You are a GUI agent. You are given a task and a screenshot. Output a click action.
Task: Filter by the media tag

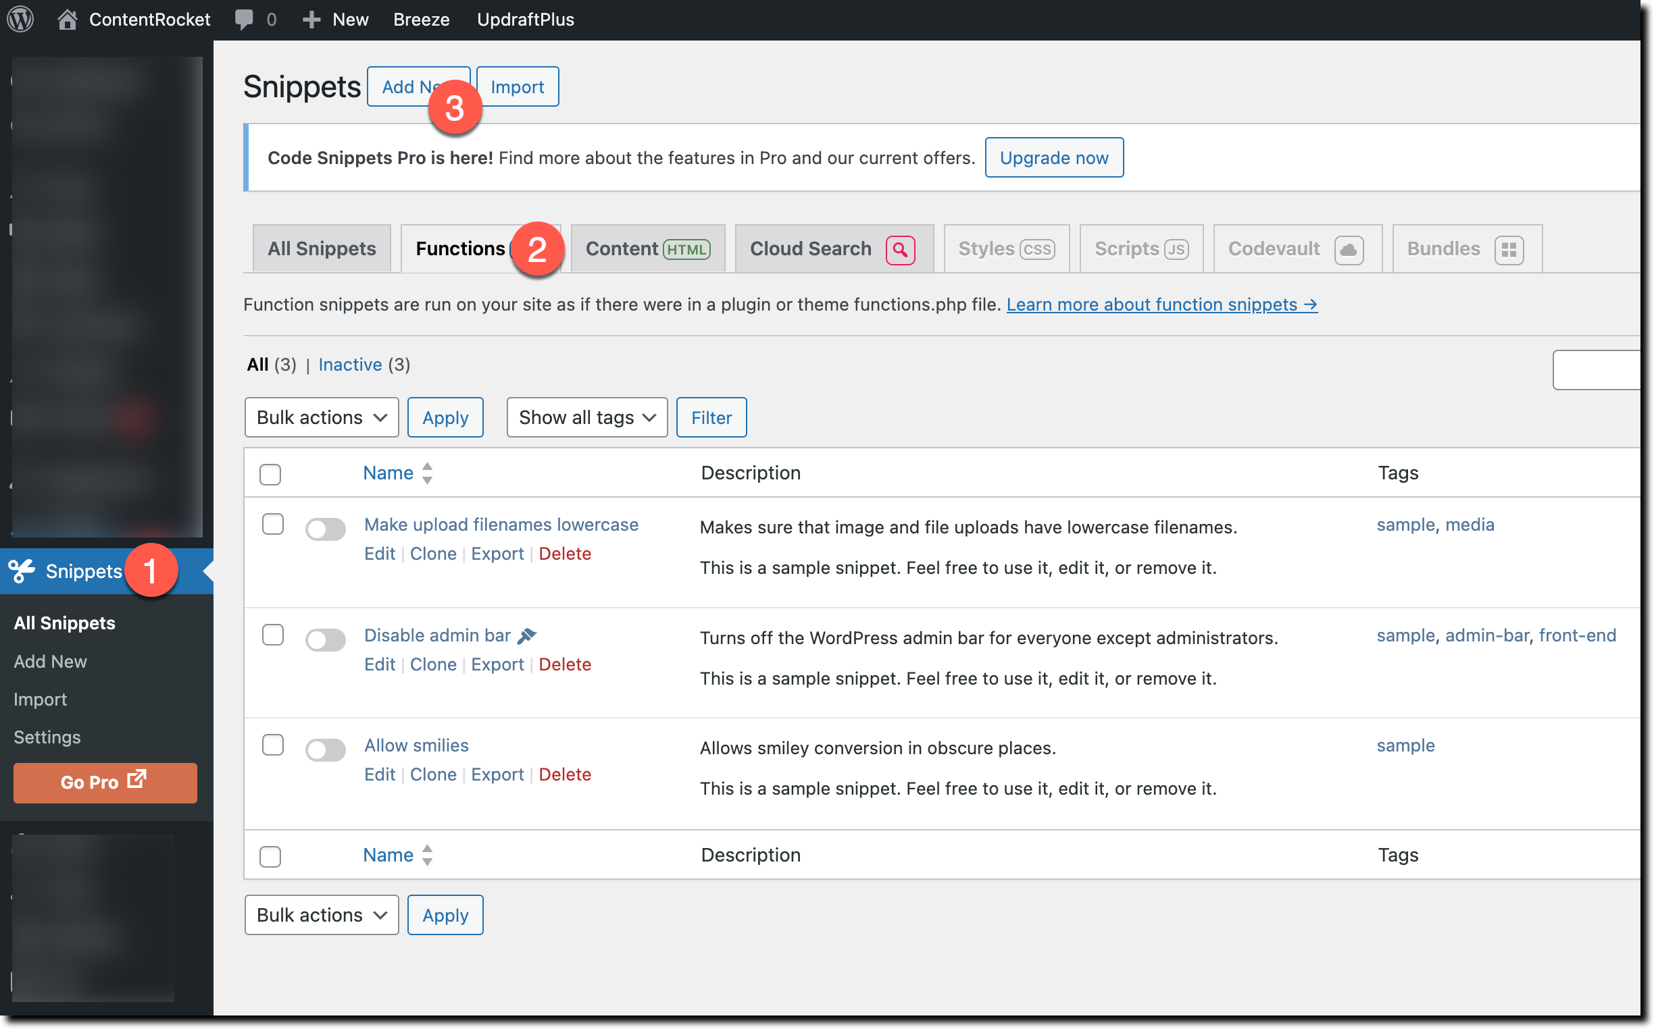[x=1470, y=524]
